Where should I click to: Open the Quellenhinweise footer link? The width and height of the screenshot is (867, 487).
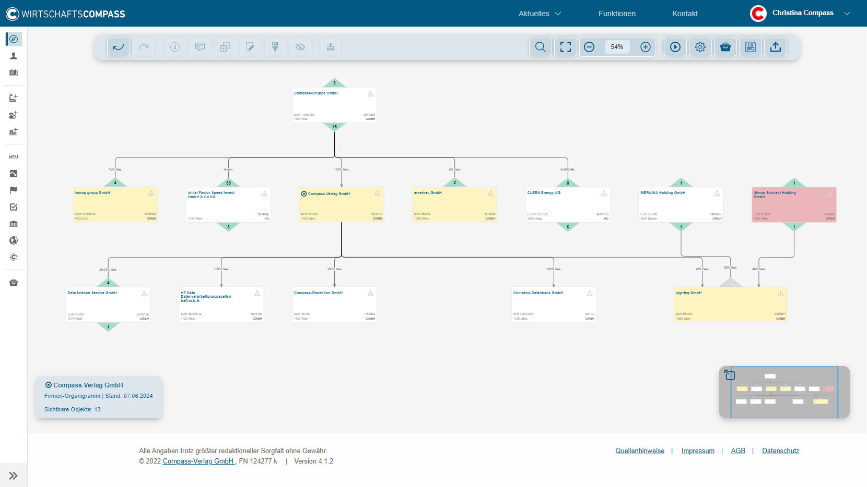pyautogui.click(x=640, y=451)
